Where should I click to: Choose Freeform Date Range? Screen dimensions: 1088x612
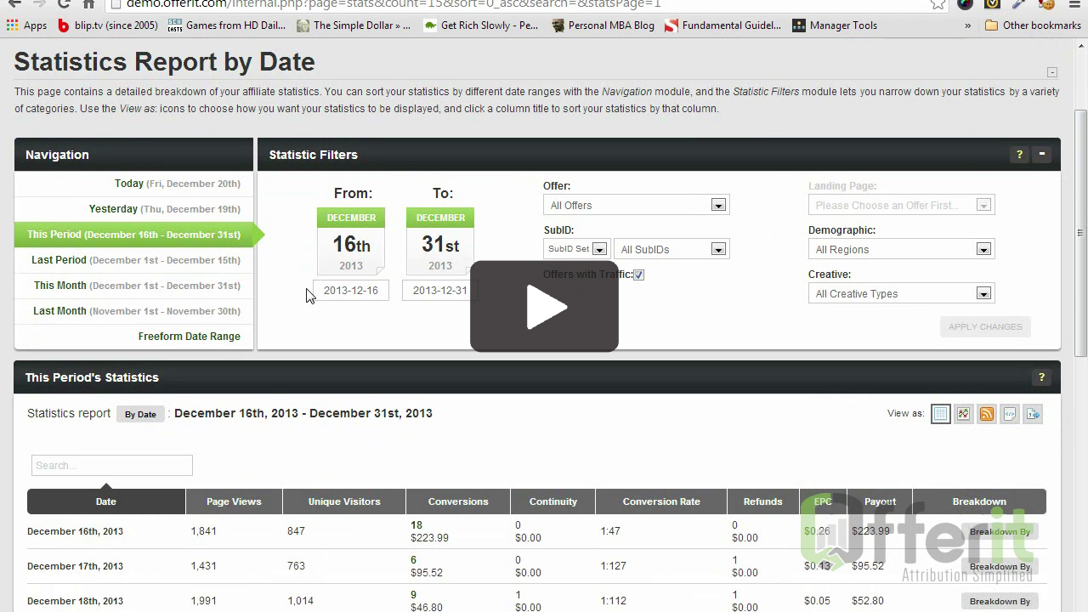(189, 336)
